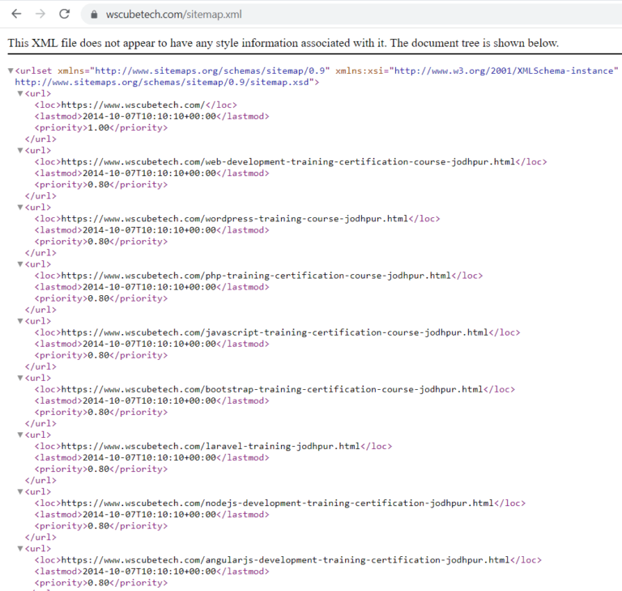
Task: Click the XML no style information message
Action: coord(283,43)
